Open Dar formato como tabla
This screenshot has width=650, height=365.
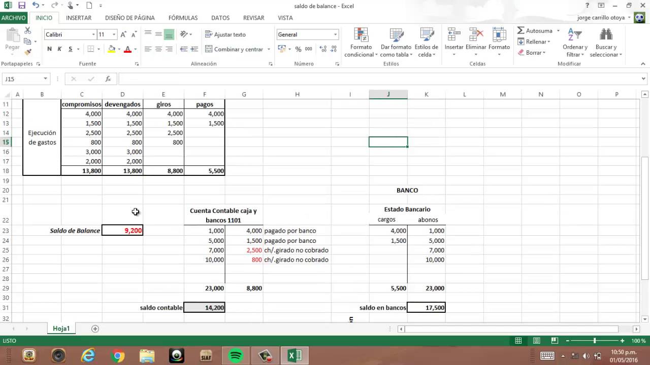click(x=396, y=43)
